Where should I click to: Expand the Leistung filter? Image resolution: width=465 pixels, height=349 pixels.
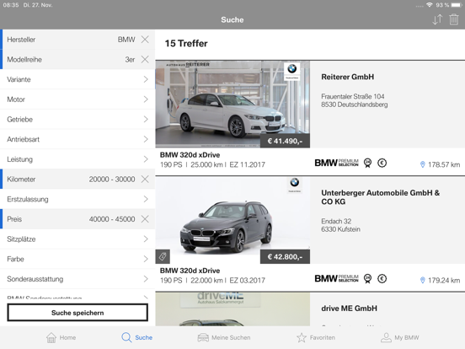(77, 159)
